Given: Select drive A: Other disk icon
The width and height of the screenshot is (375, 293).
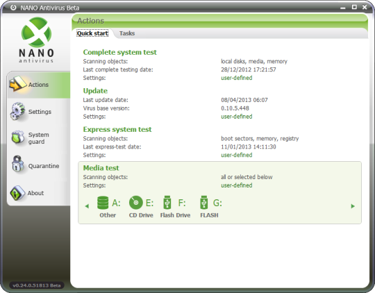Looking at the screenshot, I should (103, 203).
